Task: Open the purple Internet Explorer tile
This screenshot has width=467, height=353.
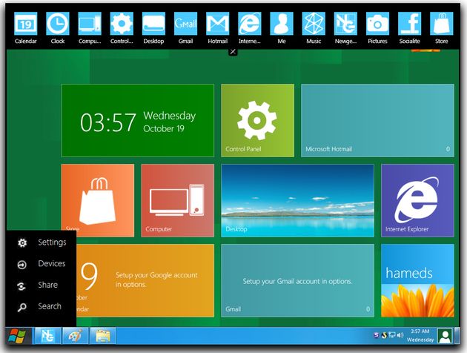Action: [417, 200]
